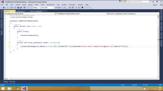Show the Error List panel tab
This screenshot has height=91, width=163.
point(12,81)
